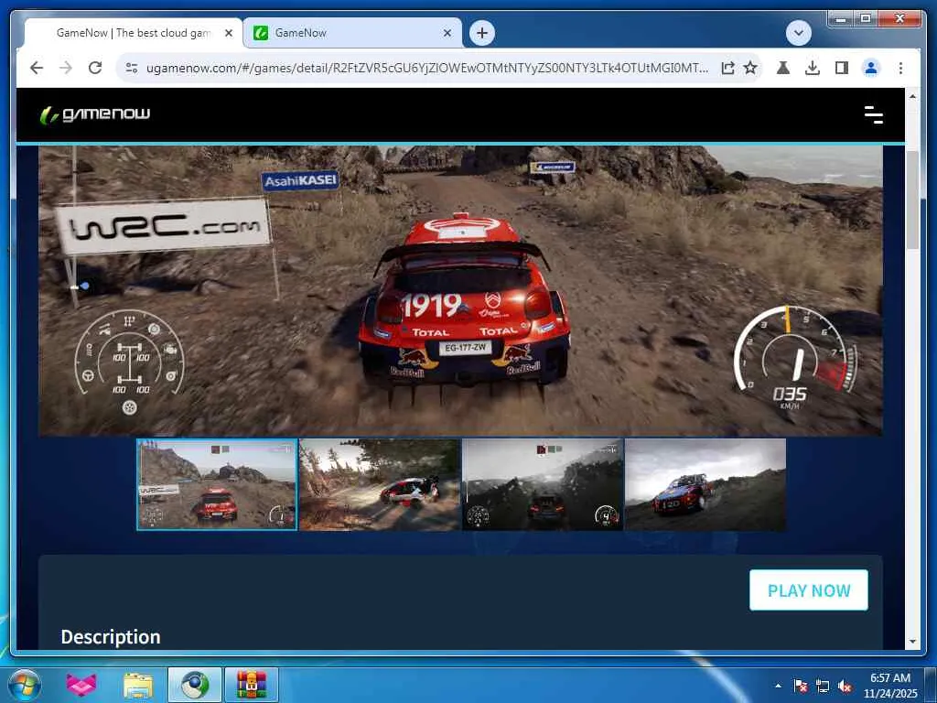Open a new browser tab
Screen dimensions: 937x703
click(x=482, y=33)
